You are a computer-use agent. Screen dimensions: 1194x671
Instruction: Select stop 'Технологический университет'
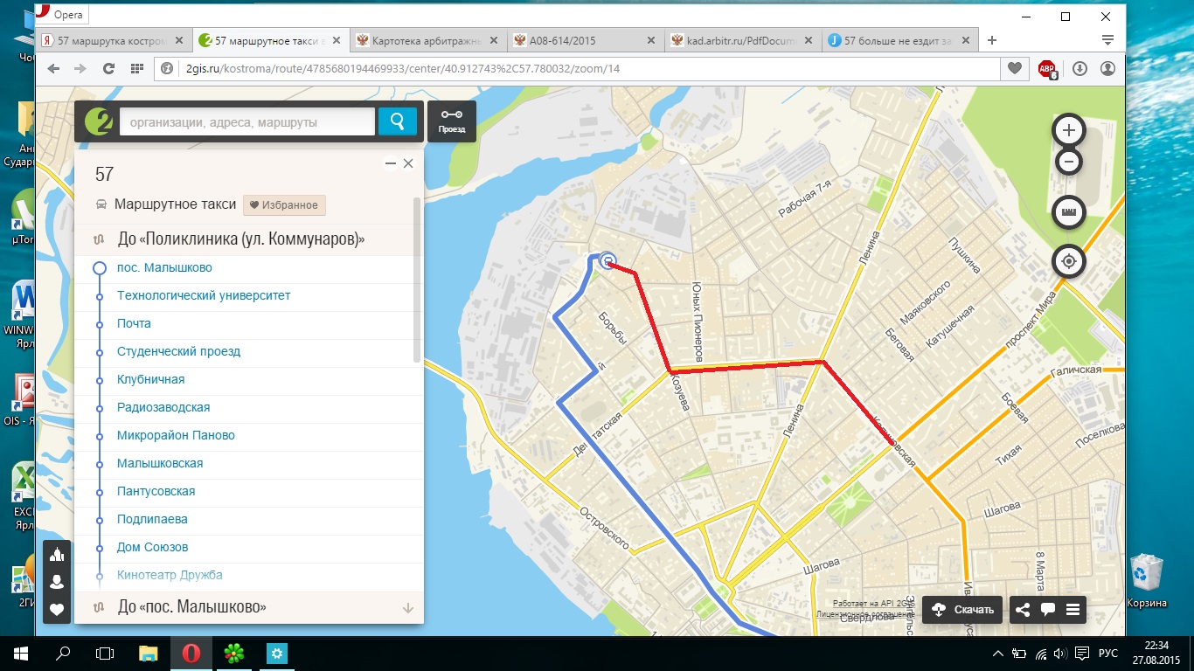coord(204,295)
